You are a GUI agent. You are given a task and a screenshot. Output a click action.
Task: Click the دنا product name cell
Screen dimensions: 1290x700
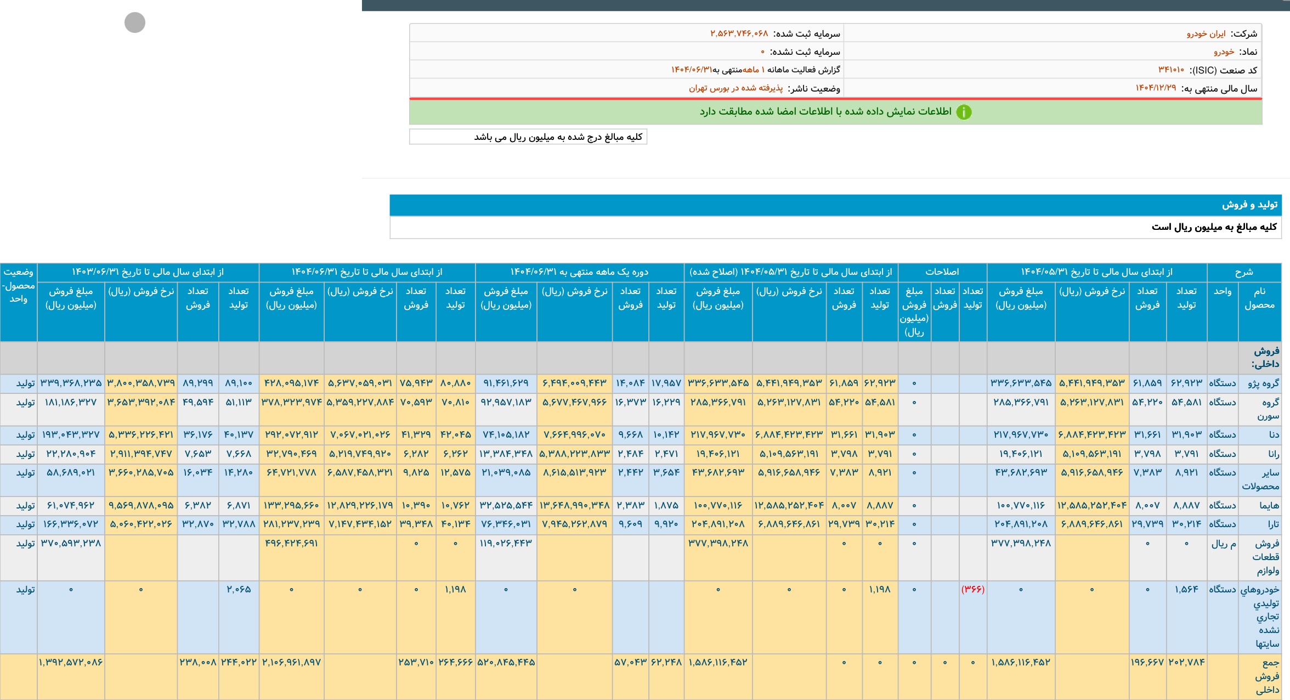[1274, 434]
